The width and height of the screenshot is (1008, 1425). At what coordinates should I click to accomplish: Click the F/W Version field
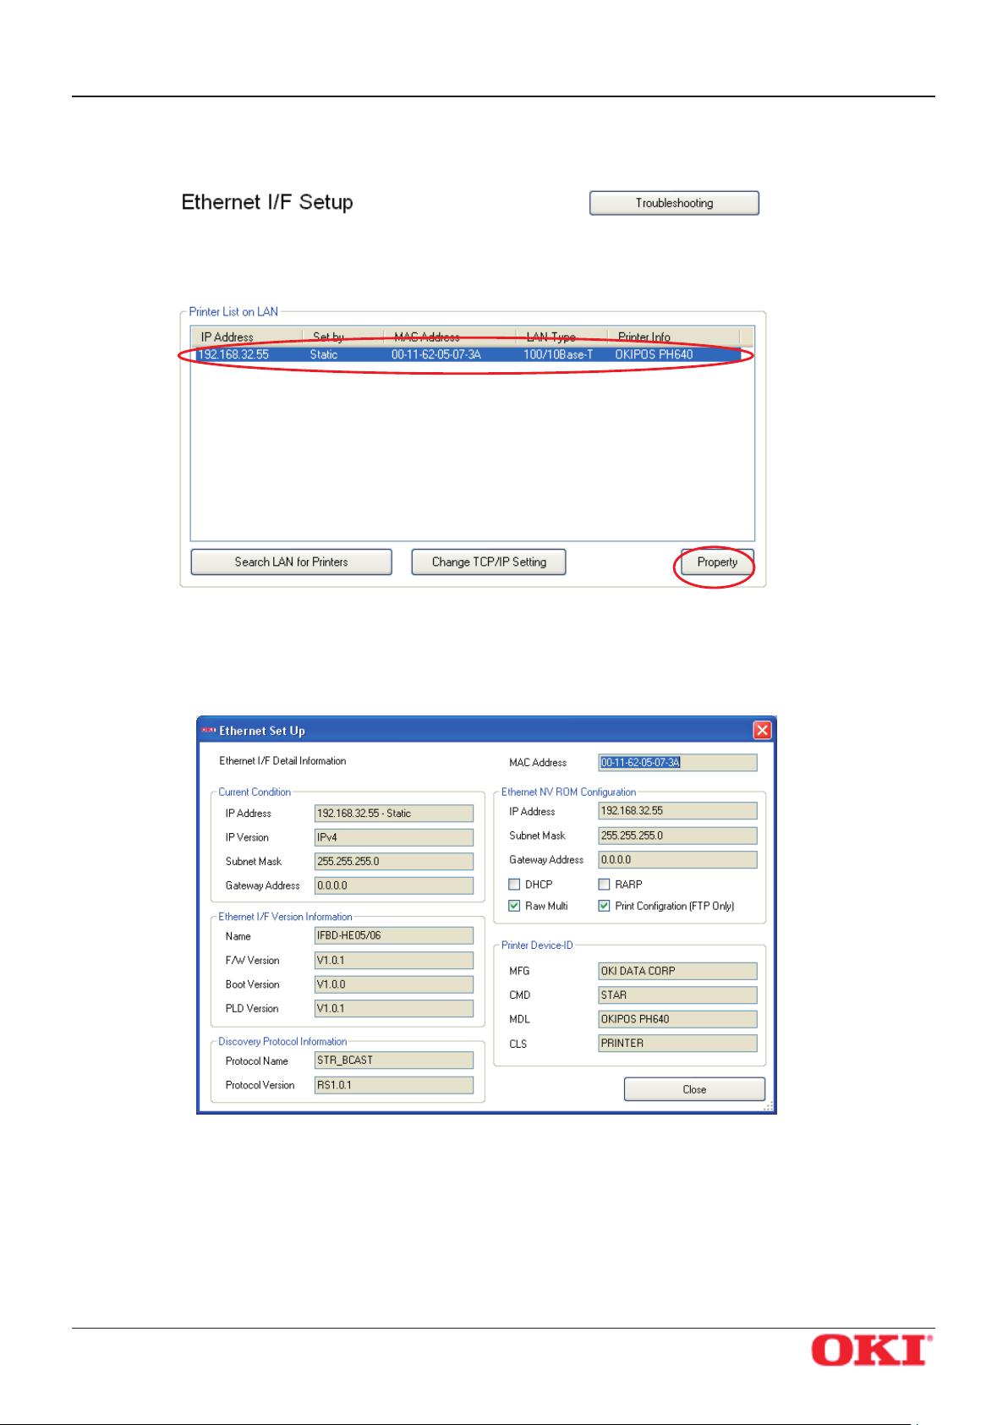(394, 961)
